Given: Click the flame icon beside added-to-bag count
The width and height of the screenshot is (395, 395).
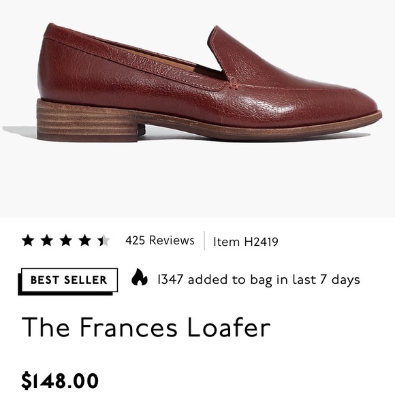Looking at the screenshot, I should click(140, 277).
